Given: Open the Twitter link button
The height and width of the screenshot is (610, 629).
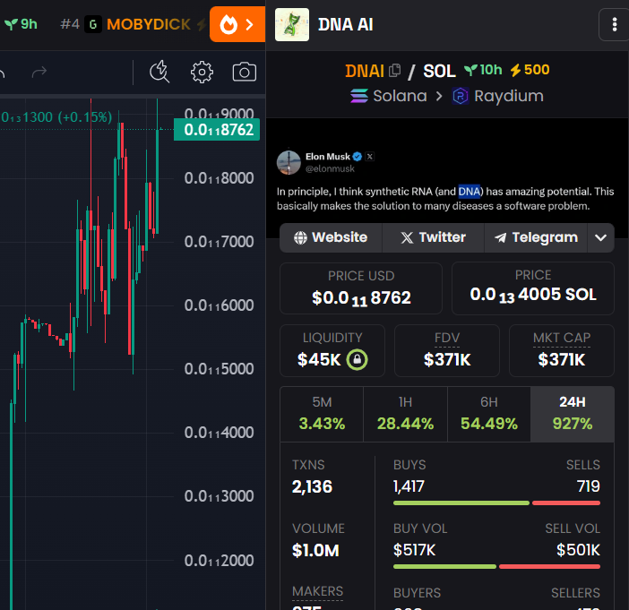Looking at the screenshot, I should [433, 237].
